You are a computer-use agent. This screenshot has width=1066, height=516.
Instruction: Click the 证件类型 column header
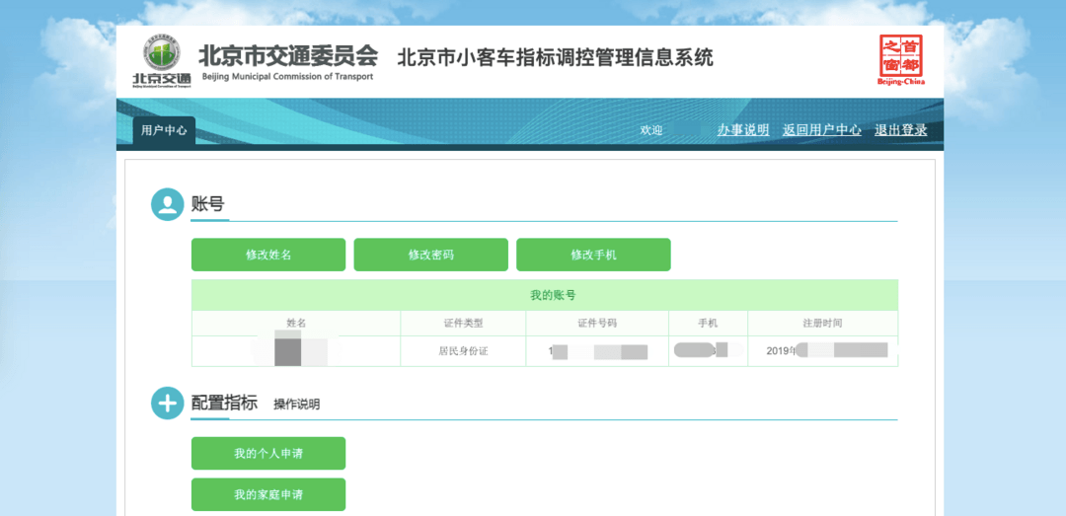463,324
